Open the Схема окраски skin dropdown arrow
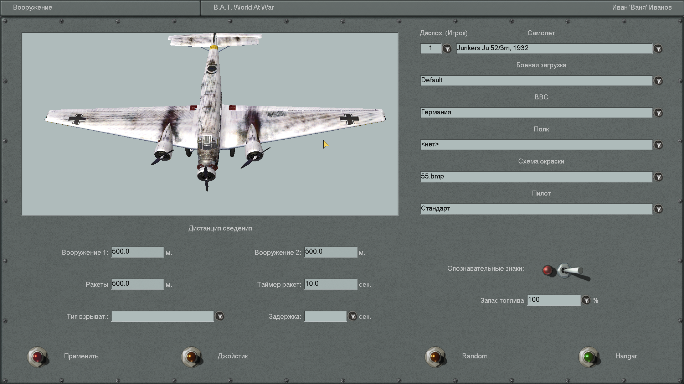 coord(658,177)
